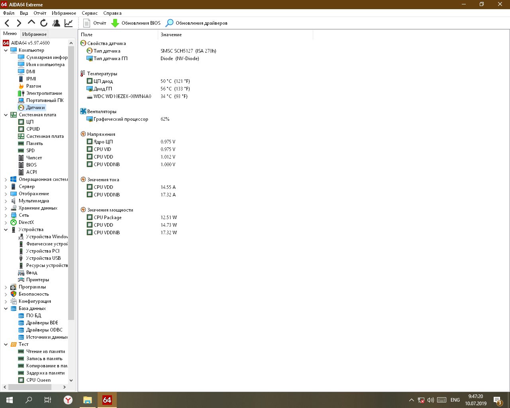Open the user/favorites person icon in toolbar

click(56, 23)
